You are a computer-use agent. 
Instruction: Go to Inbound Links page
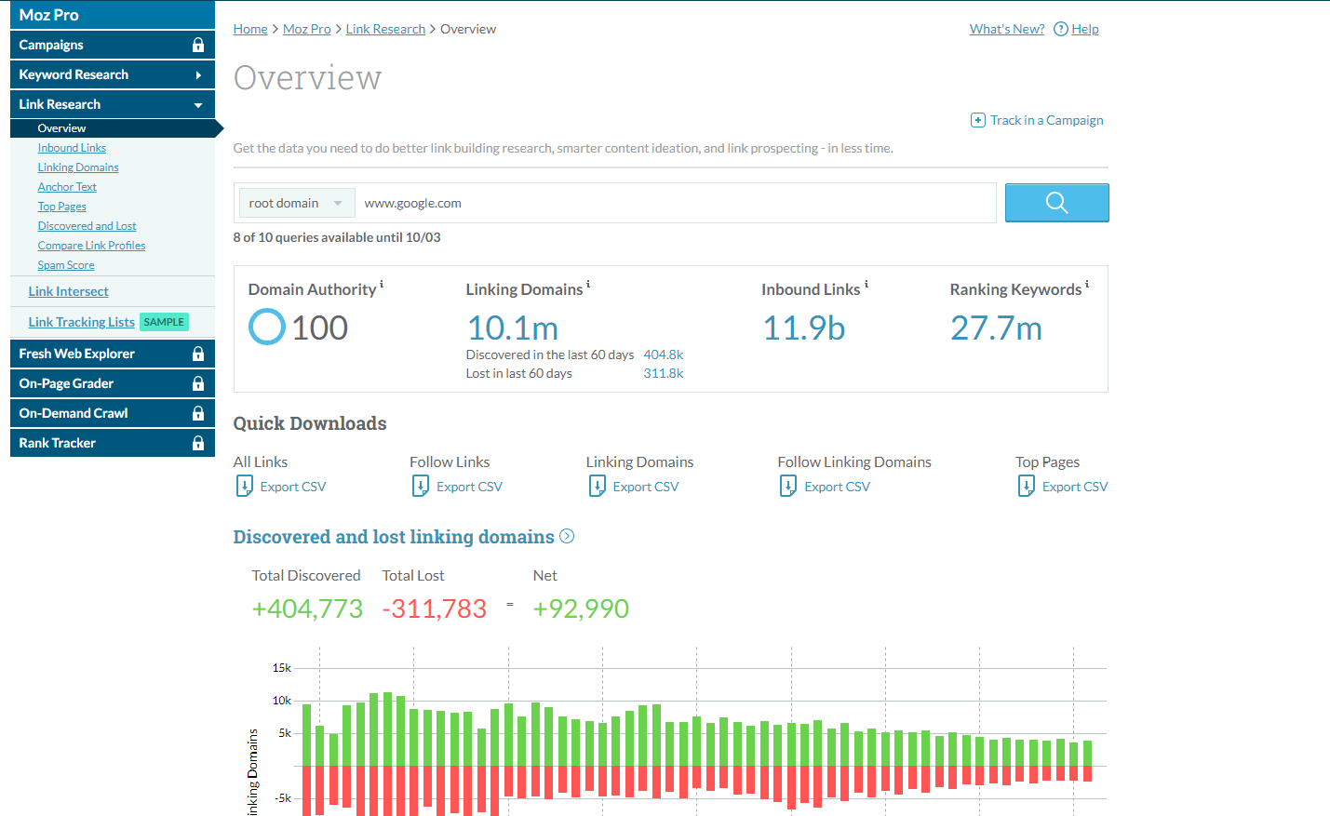pos(72,148)
